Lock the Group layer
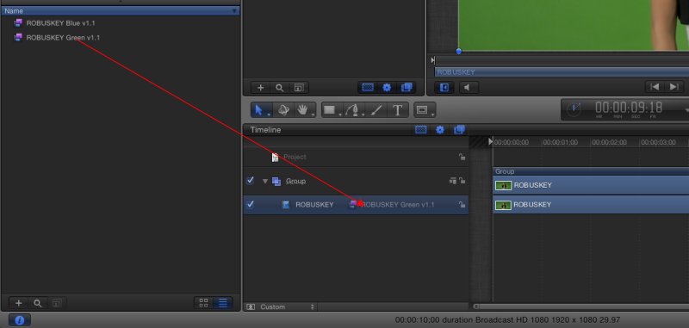Screen dimensions: 689x328 pyautogui.click(x=462, y=181)
